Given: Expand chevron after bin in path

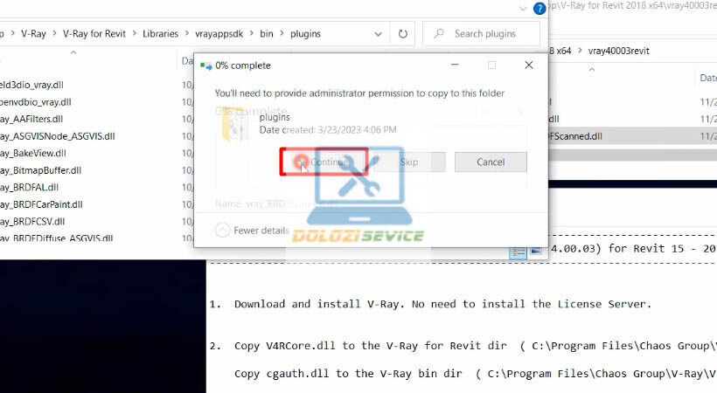Looking at the screenshot, I should click(282, 34).
